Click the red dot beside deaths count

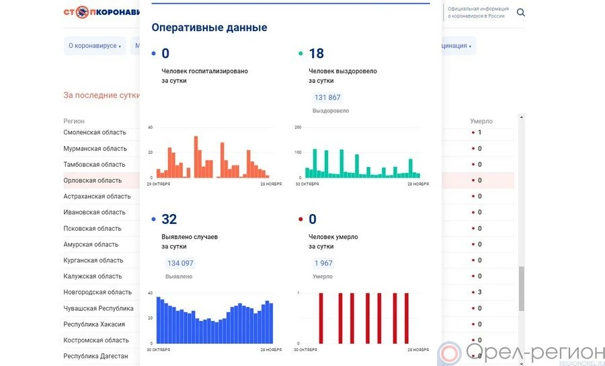click(x=300, y=219)
